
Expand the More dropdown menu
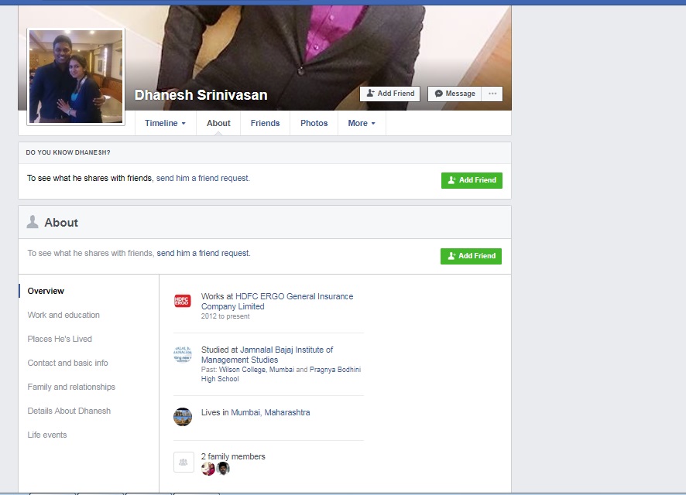point(362,123)
